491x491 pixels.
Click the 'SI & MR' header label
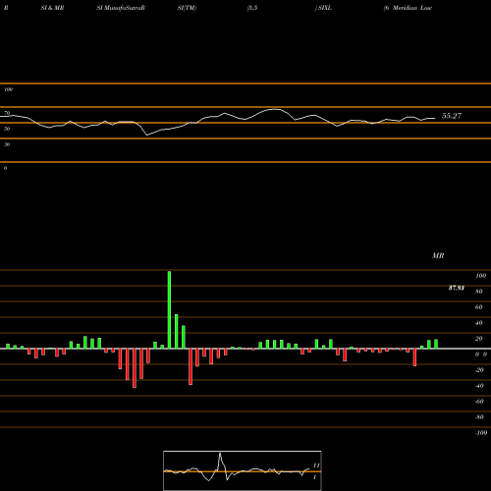[x=52, y=8]
